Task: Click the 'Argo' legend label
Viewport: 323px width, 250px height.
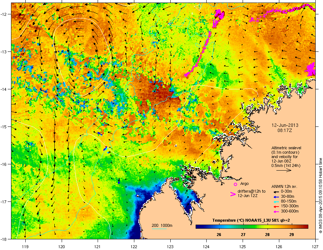Action: coord(244,184)
